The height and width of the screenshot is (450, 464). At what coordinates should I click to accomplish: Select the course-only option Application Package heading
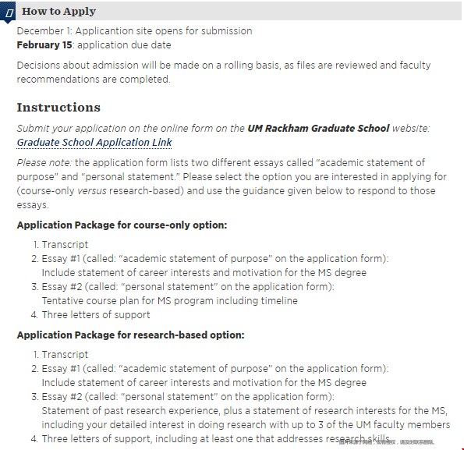(122, 225)
